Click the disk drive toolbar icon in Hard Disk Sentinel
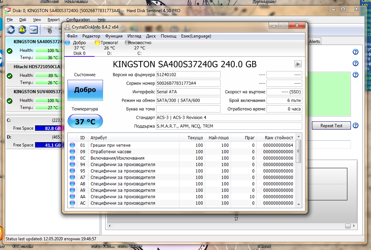The height and width of the screenshot is (250, 371). click(34, 30)
